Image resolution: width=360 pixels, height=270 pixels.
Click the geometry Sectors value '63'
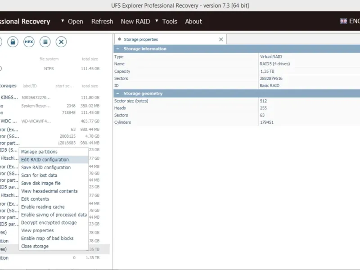tap(262, 115)
